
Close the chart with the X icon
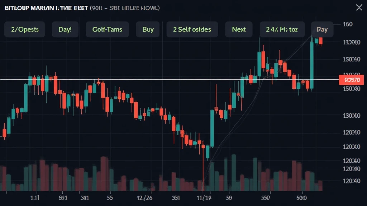359,7
